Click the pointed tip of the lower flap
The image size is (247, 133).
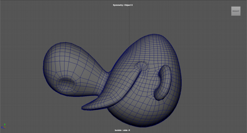(x=83, y=108)
